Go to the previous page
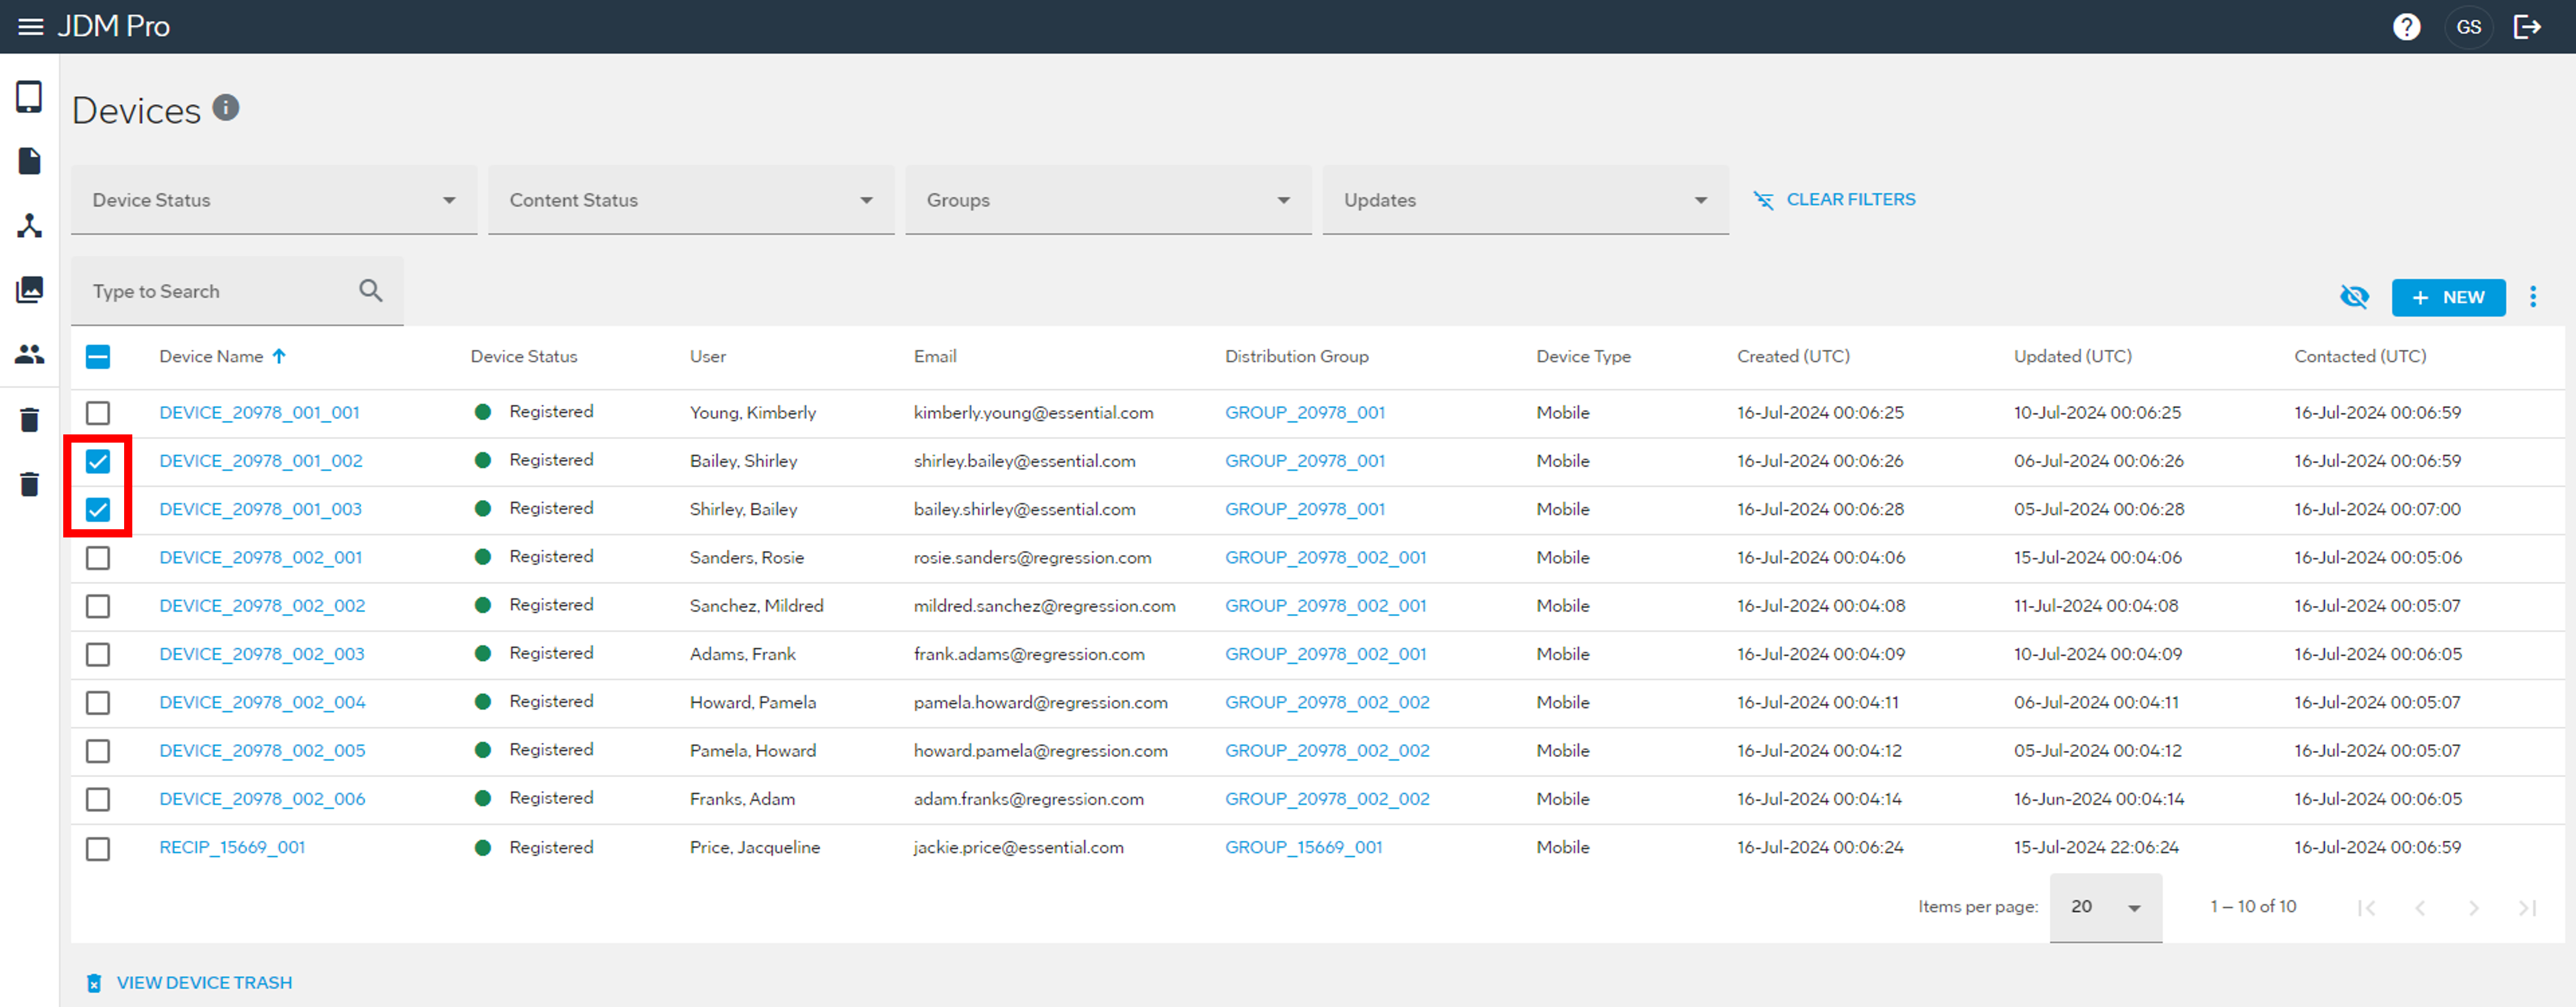Viewport: 2576px width, 1007px height. (x=2420, y=908)
